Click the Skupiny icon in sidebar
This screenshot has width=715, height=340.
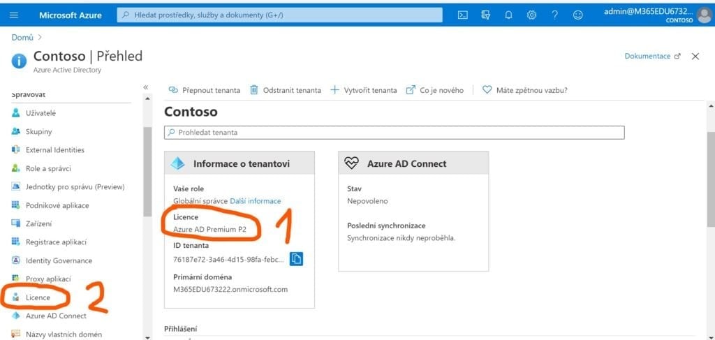[16, 131]
